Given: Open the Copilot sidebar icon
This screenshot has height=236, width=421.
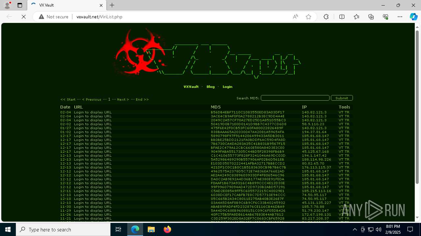Looking at the screenshot, I should [413, 17].
